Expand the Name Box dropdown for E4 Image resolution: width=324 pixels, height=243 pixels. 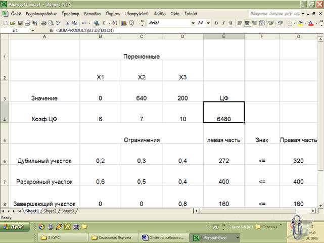click(32, 31)
